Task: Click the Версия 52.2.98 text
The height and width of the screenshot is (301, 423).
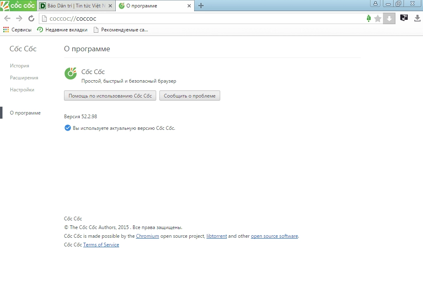Action: click(x=81, y=117)
